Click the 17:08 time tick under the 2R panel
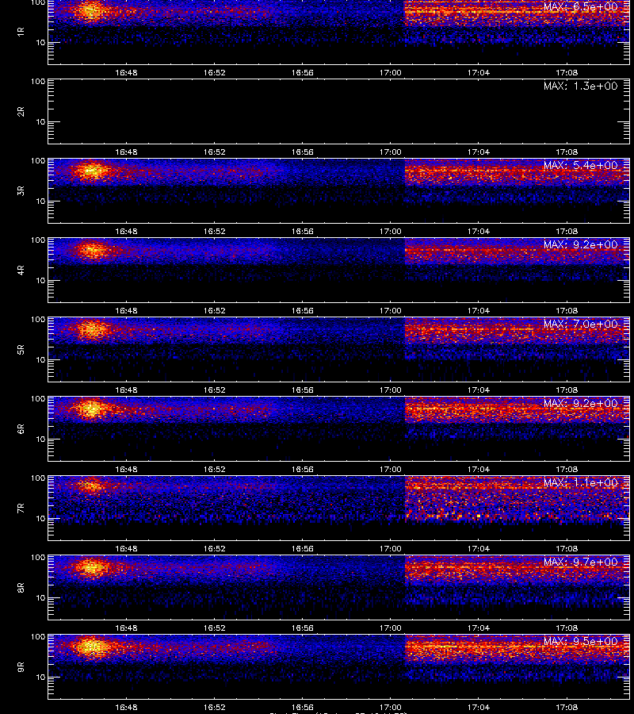 tap(567, 152)
